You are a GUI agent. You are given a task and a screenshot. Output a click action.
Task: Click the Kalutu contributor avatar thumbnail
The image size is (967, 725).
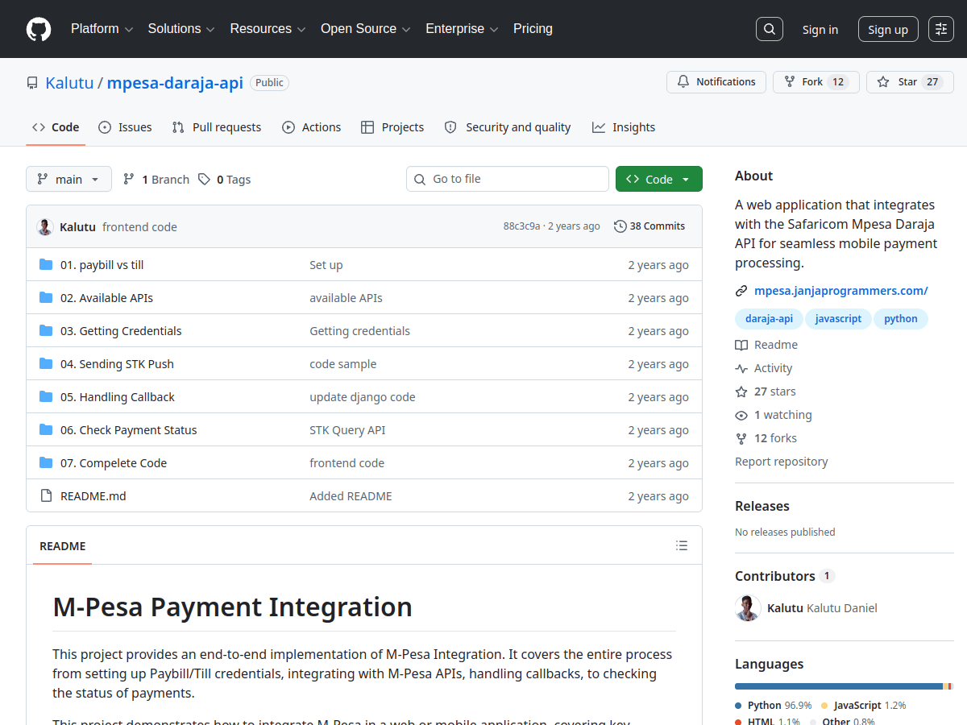(748, 608)
